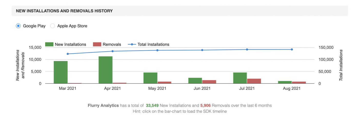This screenshot has height=118, width=359.
Task: Click the '50,000' right axis value
Action: (325, 72)
